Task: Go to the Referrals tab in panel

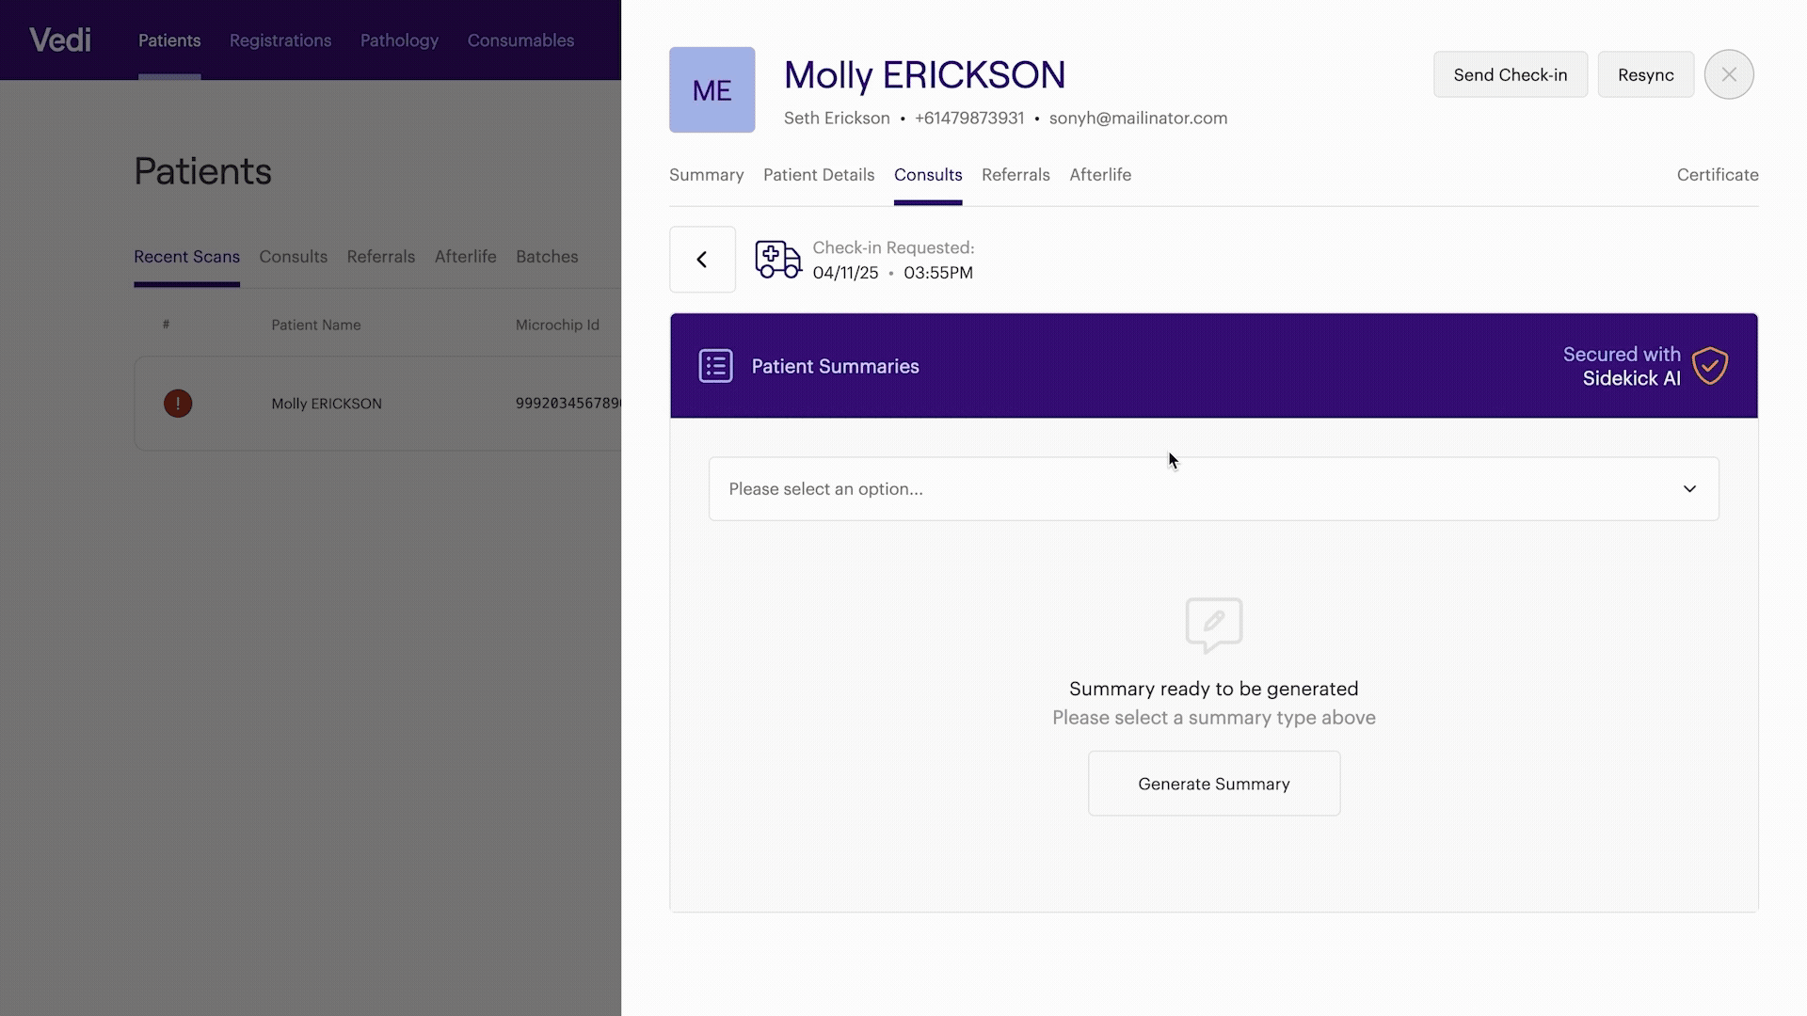Action: coord(1015,175)
